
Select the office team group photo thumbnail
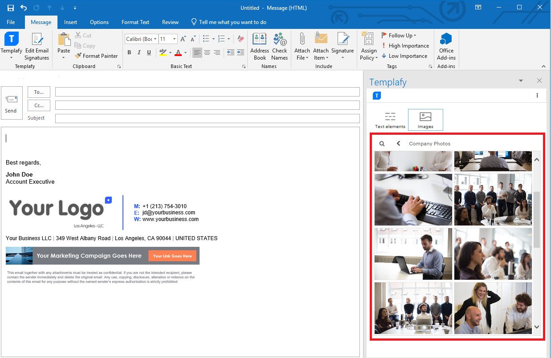[493, 199]
